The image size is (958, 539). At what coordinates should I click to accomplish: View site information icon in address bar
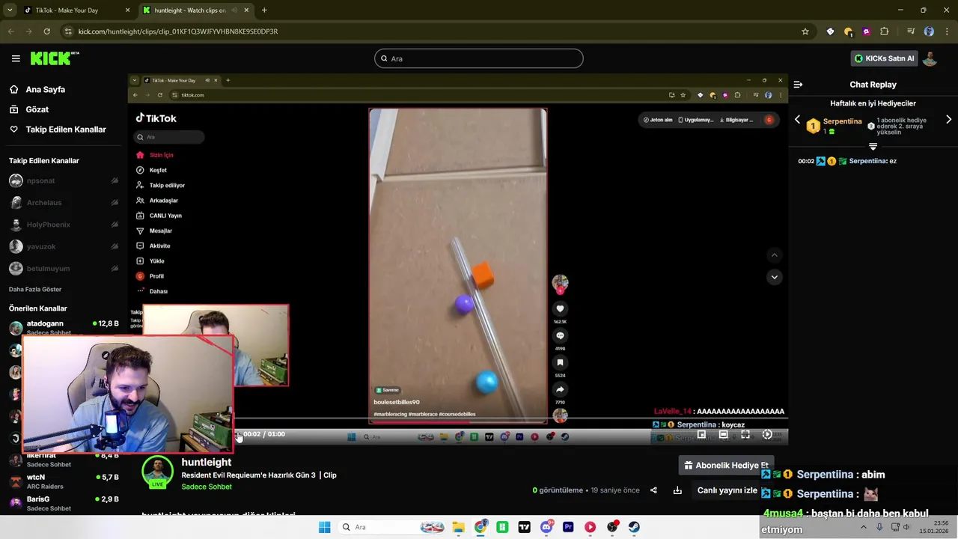69,31
